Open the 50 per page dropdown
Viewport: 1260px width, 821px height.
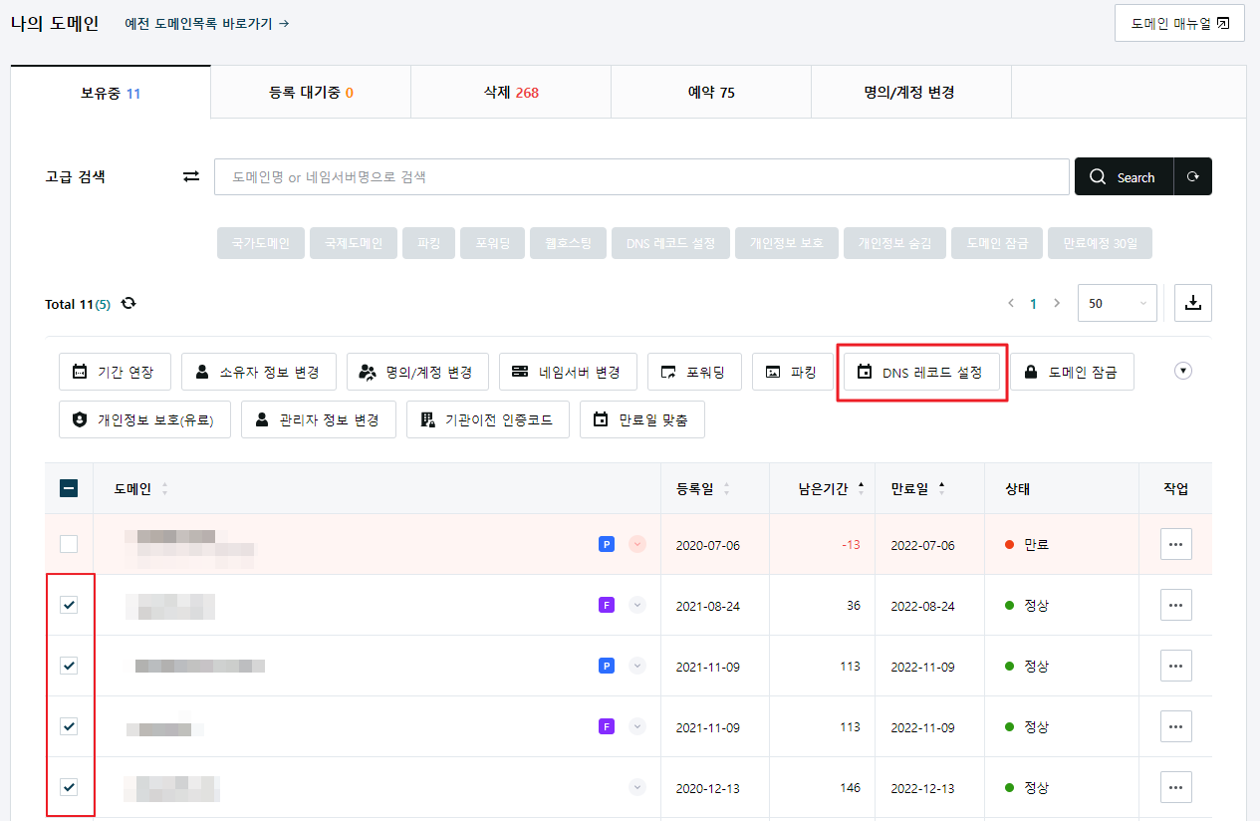point(1117,304)
